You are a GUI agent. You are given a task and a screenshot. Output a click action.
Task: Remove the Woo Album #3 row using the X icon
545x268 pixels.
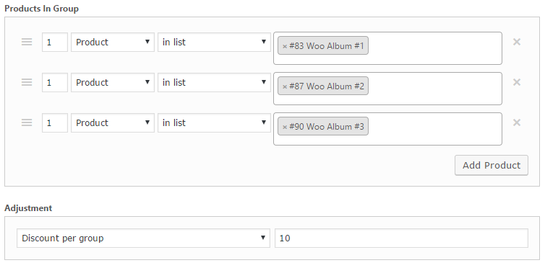(x=517, y=122)
